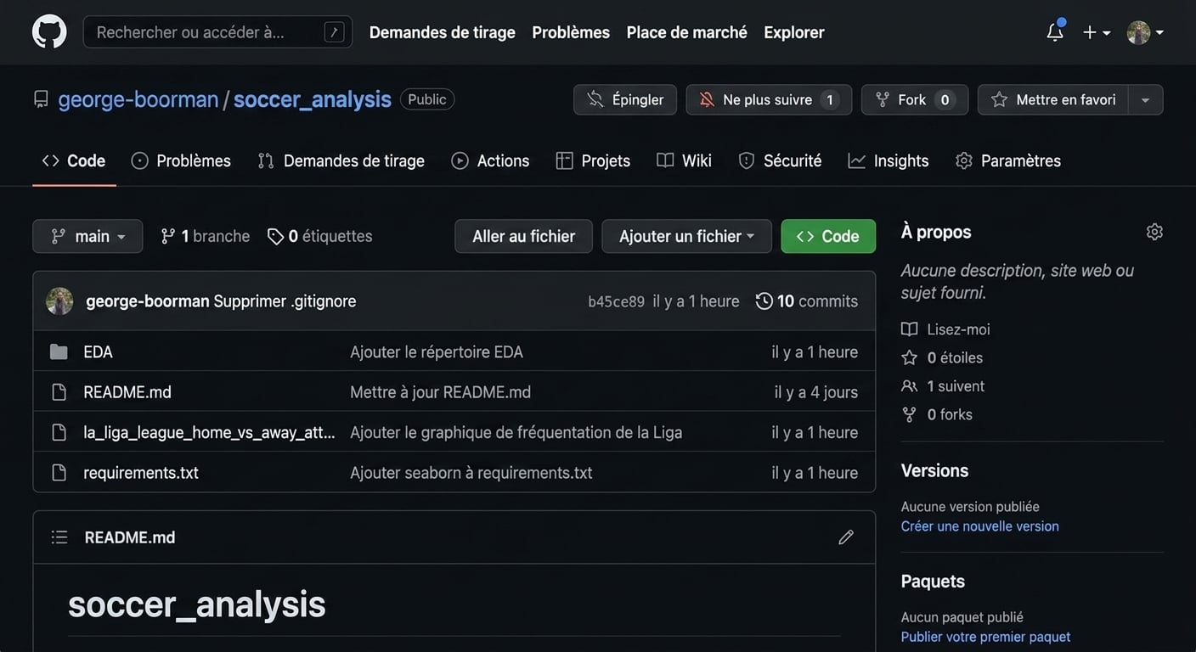The width and height of the screenshot is (1196, 652).
Task: Click the commit author avatar thumbnail
Action: point(59,301)
